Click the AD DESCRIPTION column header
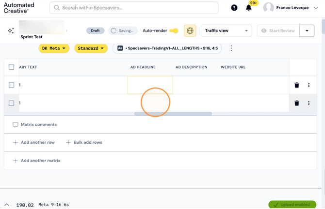Viewport: 325px width, 209px height. (x=191, y=67)
